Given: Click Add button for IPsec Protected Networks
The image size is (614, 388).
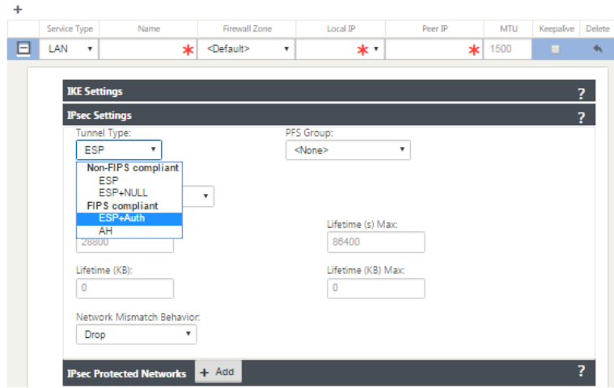Looking at the screenshot, I should [218, 372].
